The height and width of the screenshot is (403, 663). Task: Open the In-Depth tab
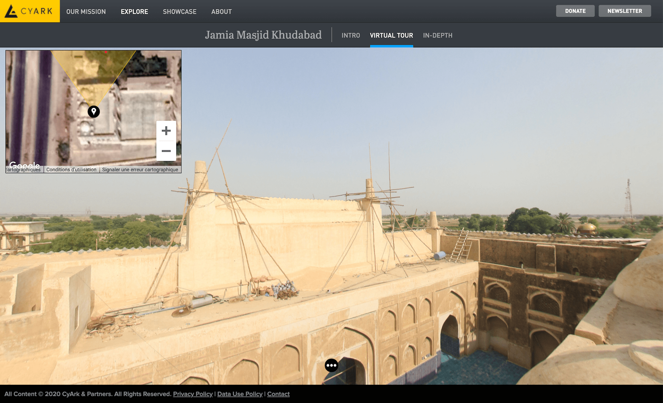[438, 35]
